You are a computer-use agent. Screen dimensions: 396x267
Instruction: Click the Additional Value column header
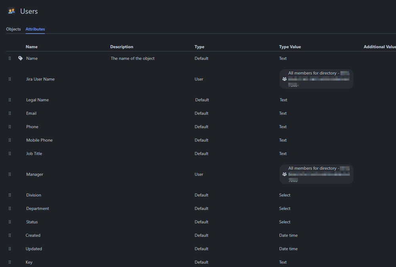tap(380, 47)
